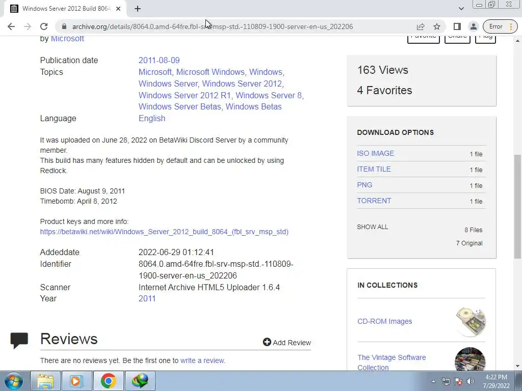
Task: Open the Windows Server 2012 R1 topic
Action: point(185,95)
